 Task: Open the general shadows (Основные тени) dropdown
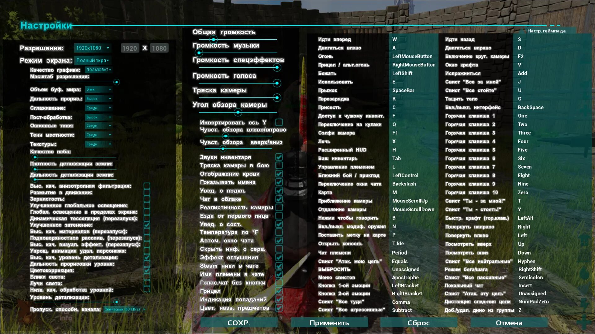(x=99, y=126)
